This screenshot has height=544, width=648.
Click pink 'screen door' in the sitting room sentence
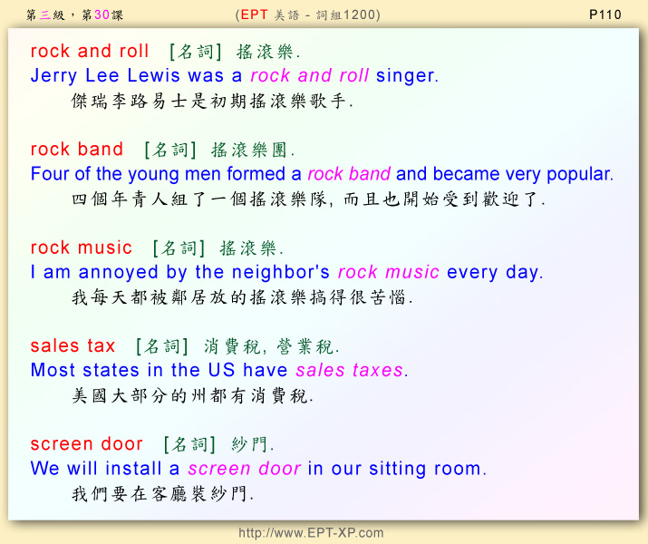click(244, 469)
